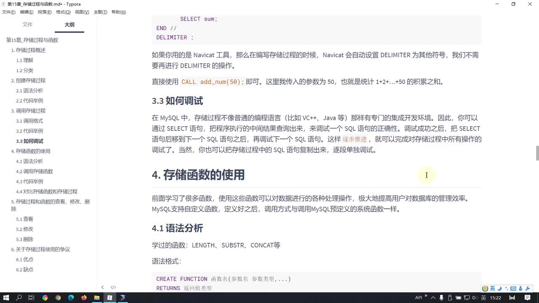This screenshot has height=303, width=539.
Task: Expand the API toolbar overflow chevron
Action: (426, 295)
